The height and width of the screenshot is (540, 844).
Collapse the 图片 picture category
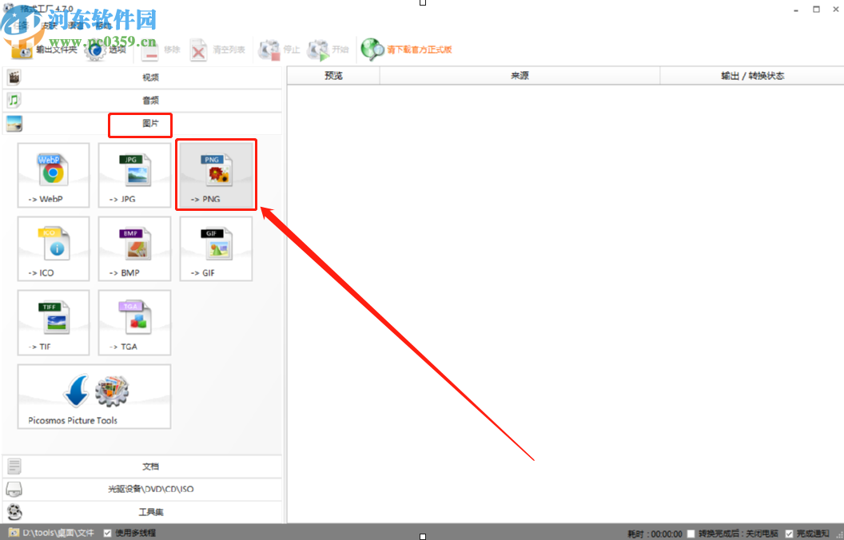tap(142, 123)
